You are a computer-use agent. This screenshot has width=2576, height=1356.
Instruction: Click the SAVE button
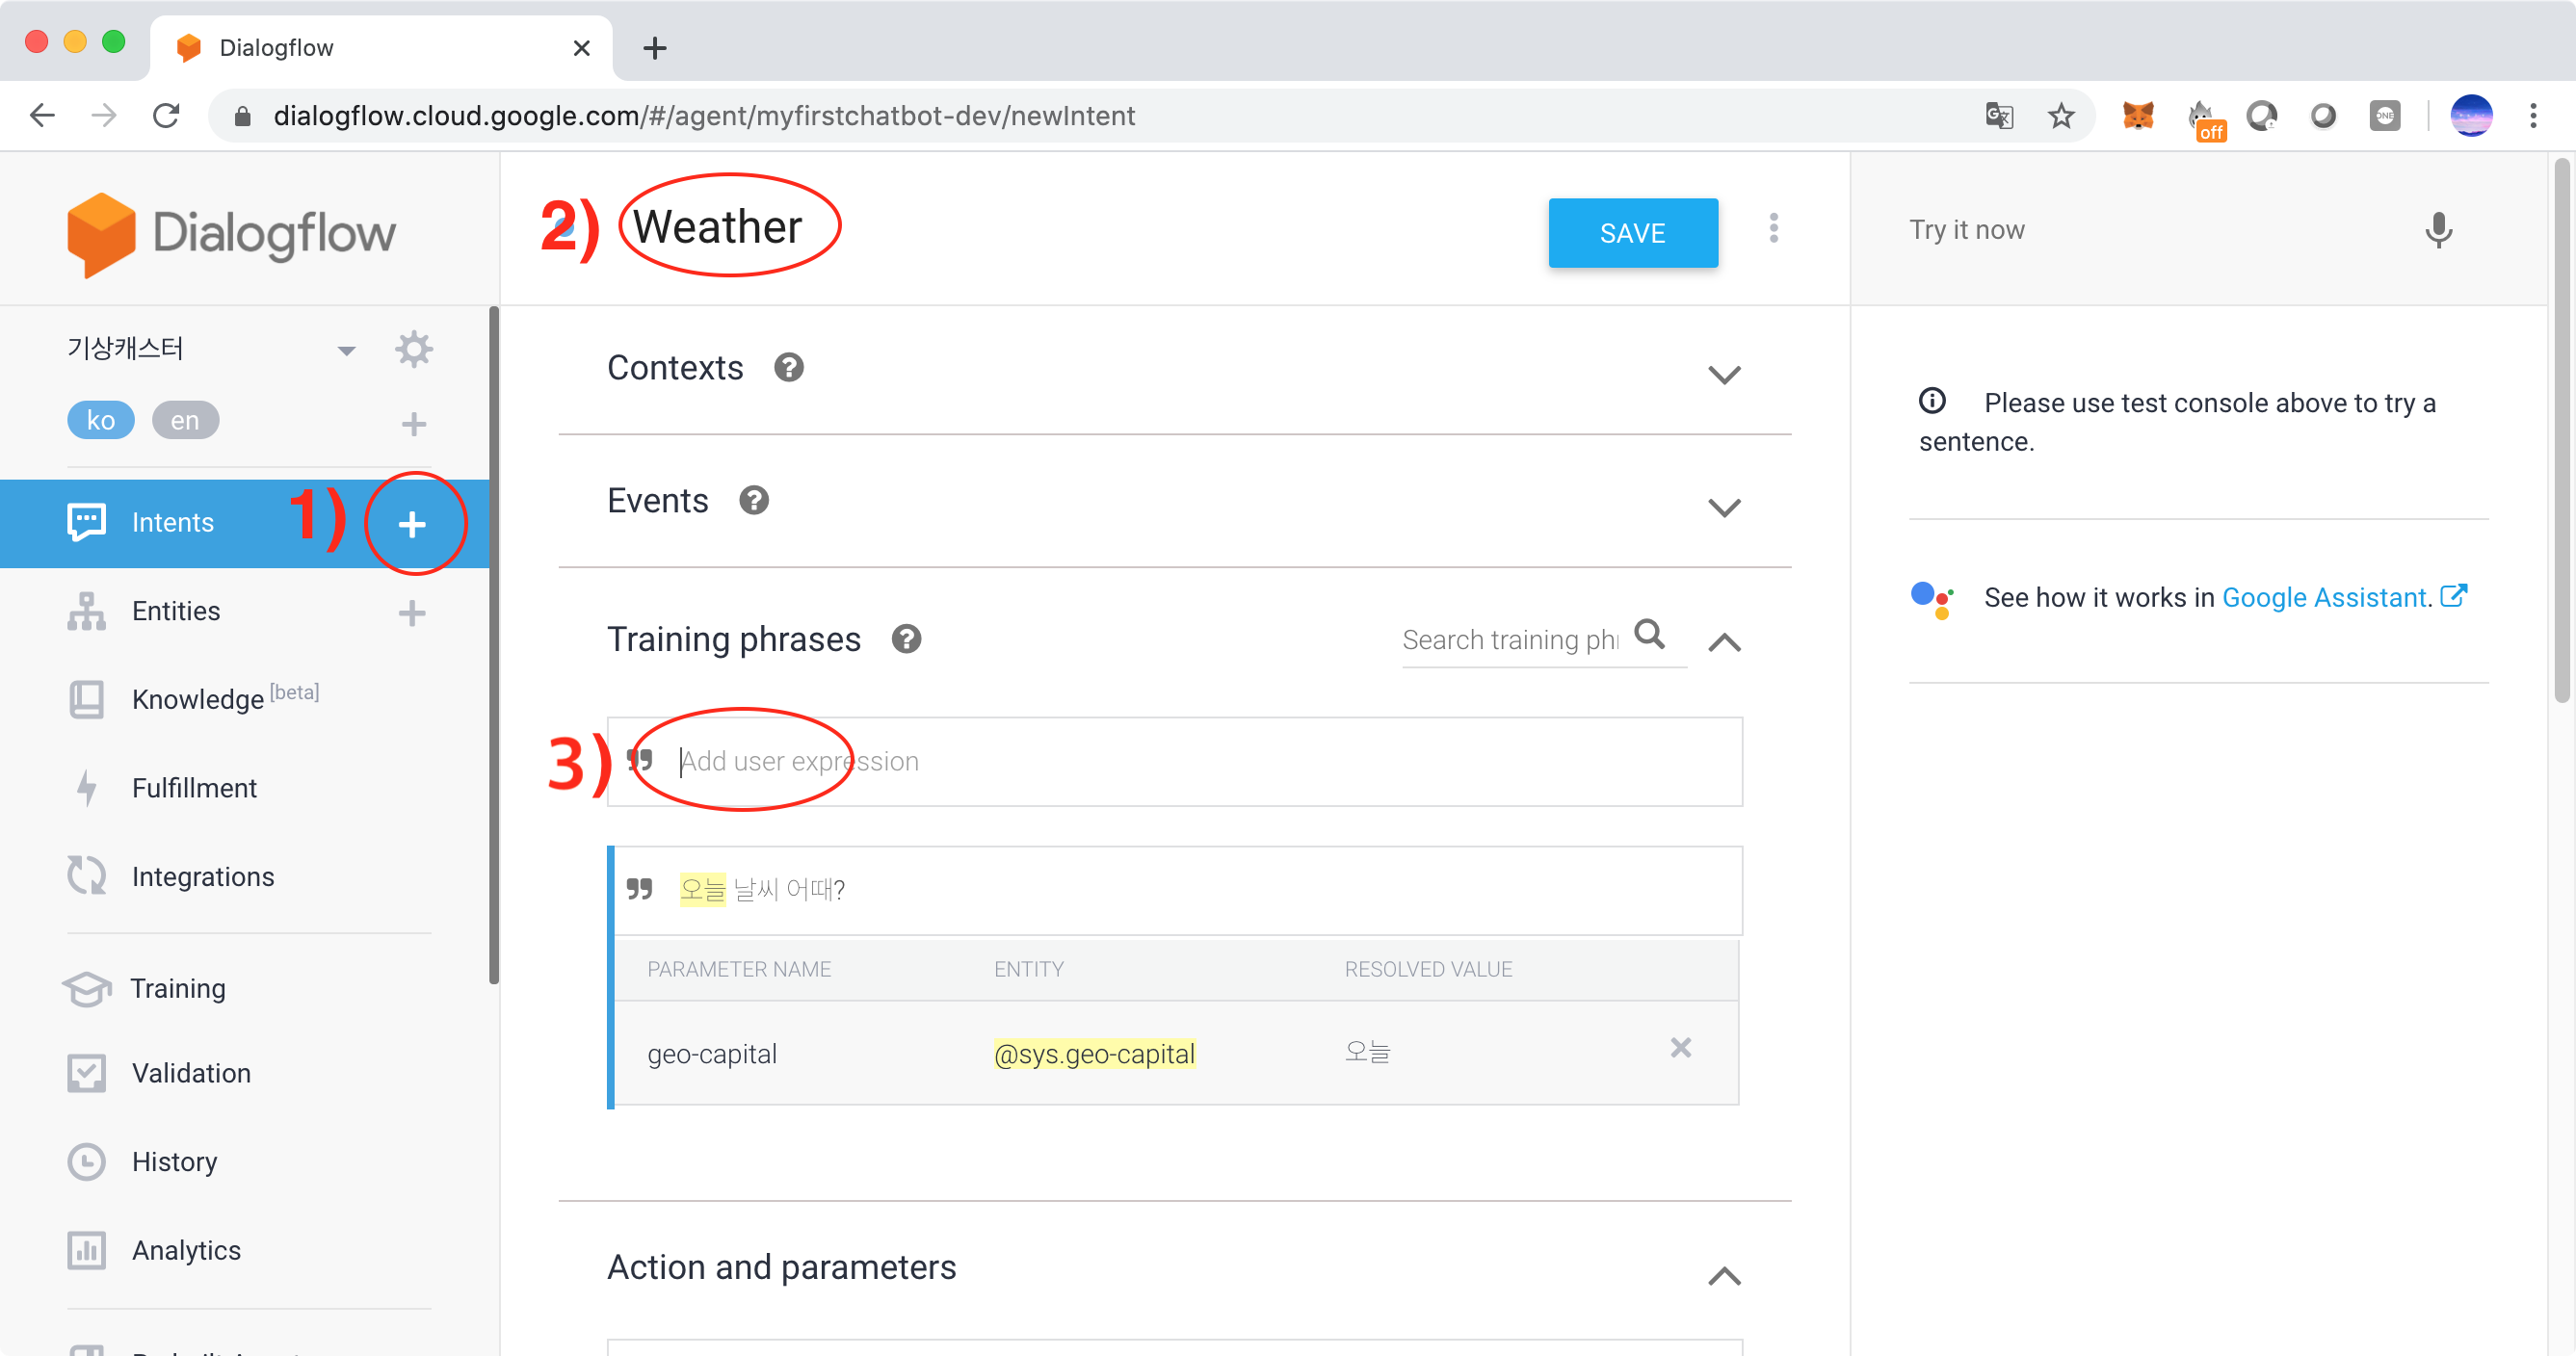pos(1632,233)
